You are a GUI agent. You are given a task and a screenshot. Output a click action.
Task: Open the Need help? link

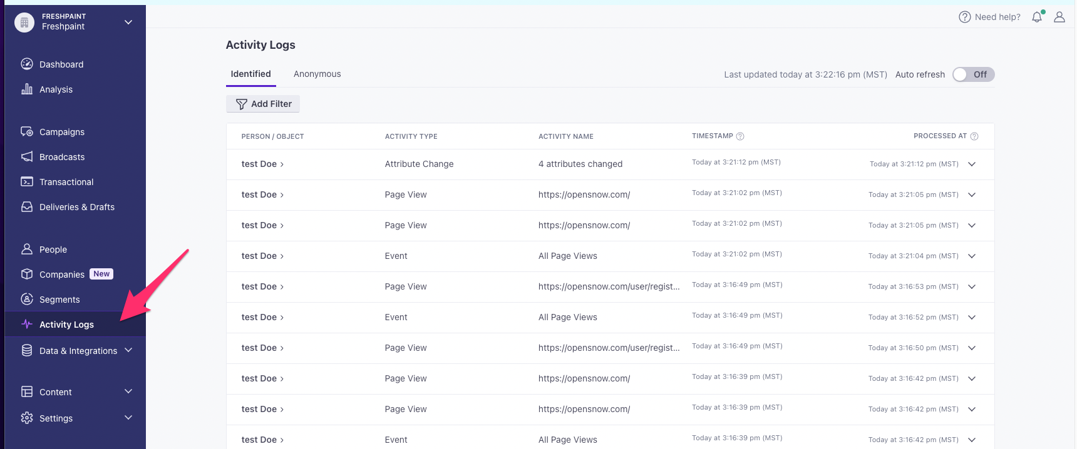coord(989,17)
